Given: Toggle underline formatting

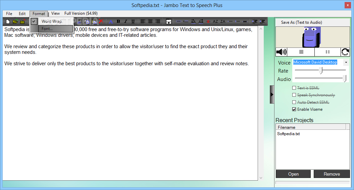Looking at the screenshot, I should pos(133,21).
